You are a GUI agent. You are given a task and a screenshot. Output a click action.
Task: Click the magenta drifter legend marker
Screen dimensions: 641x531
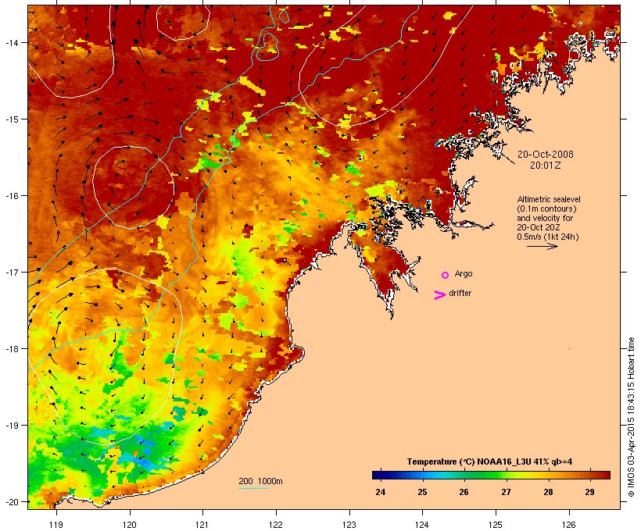(439, 295)
